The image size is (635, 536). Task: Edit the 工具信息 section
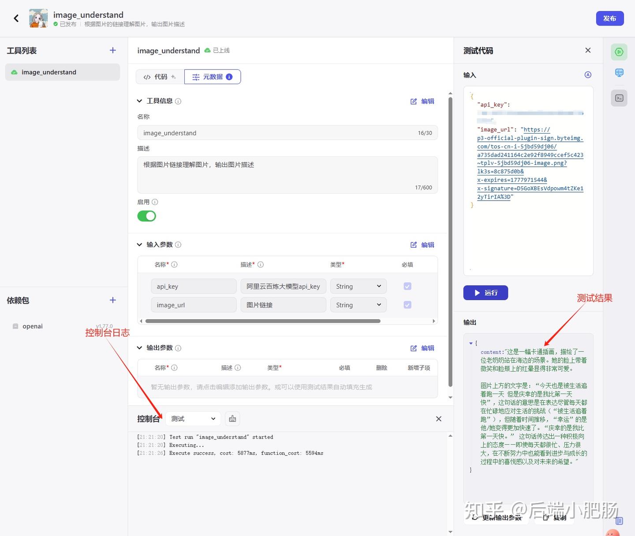point(422,101)
